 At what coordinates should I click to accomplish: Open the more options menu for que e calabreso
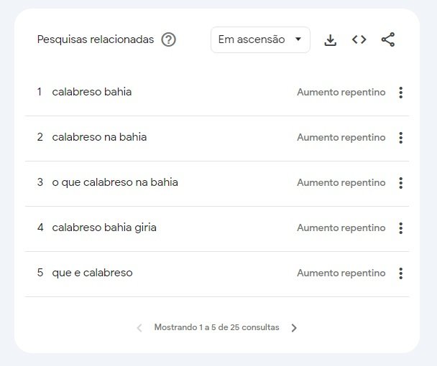point(401,273)
